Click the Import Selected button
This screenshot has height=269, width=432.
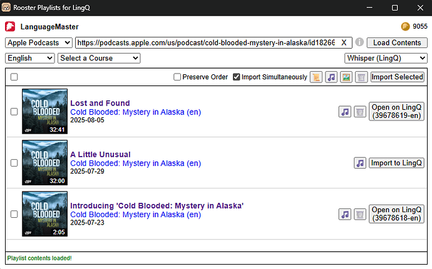tap(397, 77)
